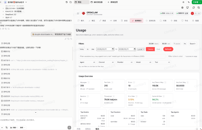This screenshot has height=130, width=202.
Task: Edit the douyin-downloader message with pencil icon
Action: point(65,39)
